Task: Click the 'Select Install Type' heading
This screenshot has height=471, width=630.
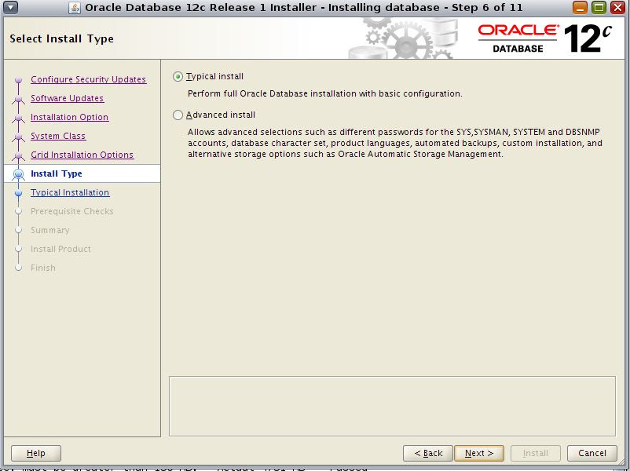Action: coord(61,38)
